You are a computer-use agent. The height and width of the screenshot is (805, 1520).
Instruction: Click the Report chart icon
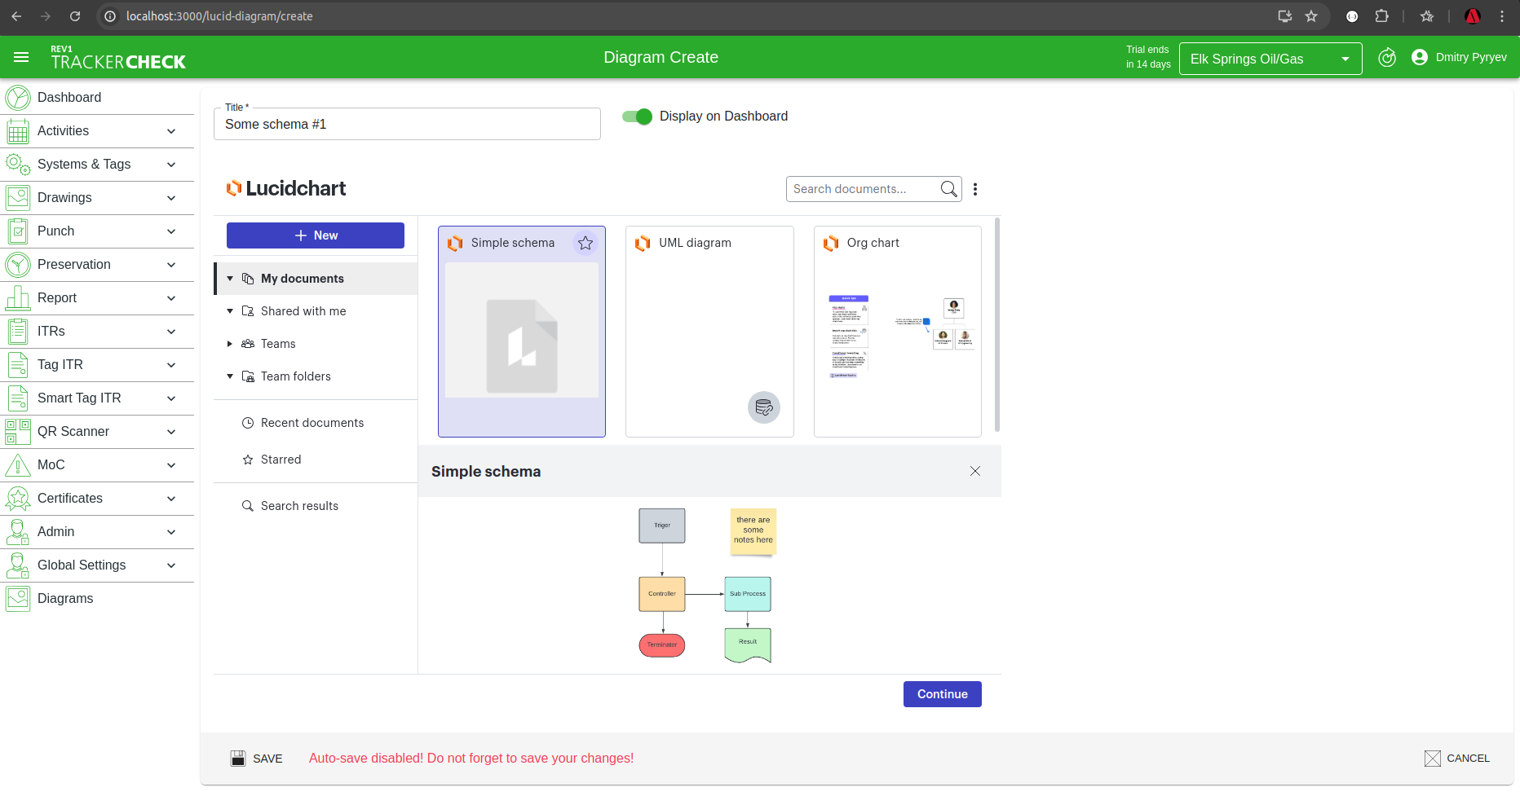pos(18,298)
